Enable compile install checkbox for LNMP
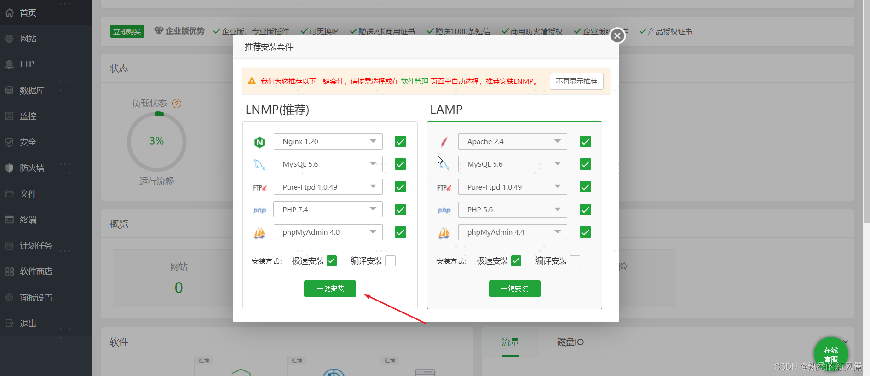This screenshot has width=870, height=376. pos(390,261)
